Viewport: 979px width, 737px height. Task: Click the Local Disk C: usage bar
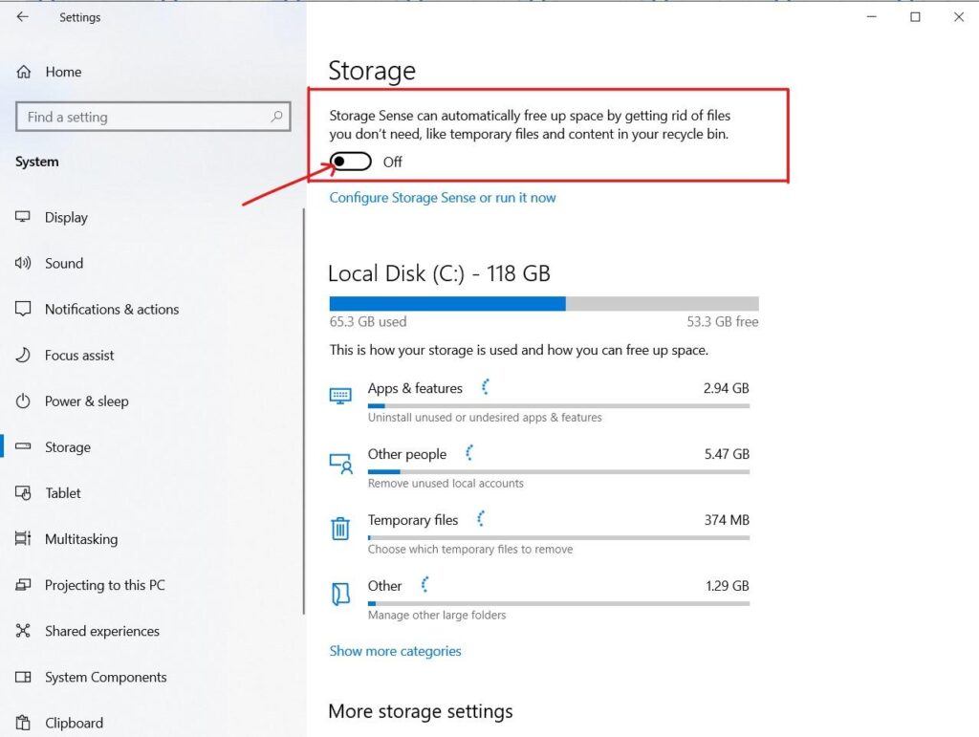pos(544,303)
